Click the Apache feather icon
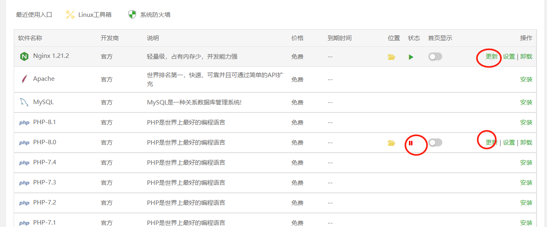 coord(24,79)
